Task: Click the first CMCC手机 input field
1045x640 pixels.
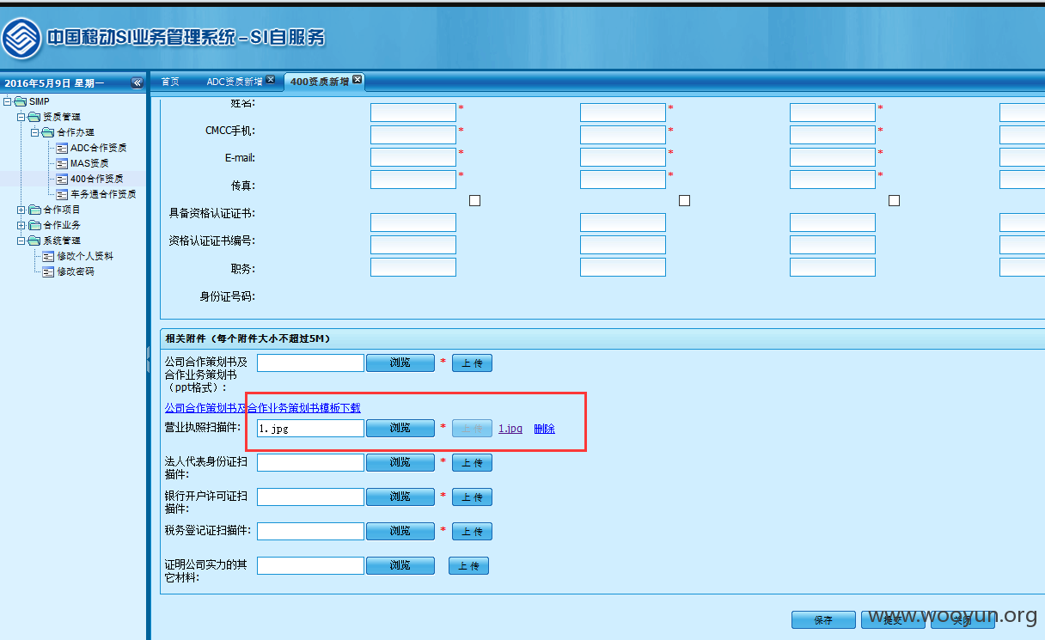Action: 413,135
